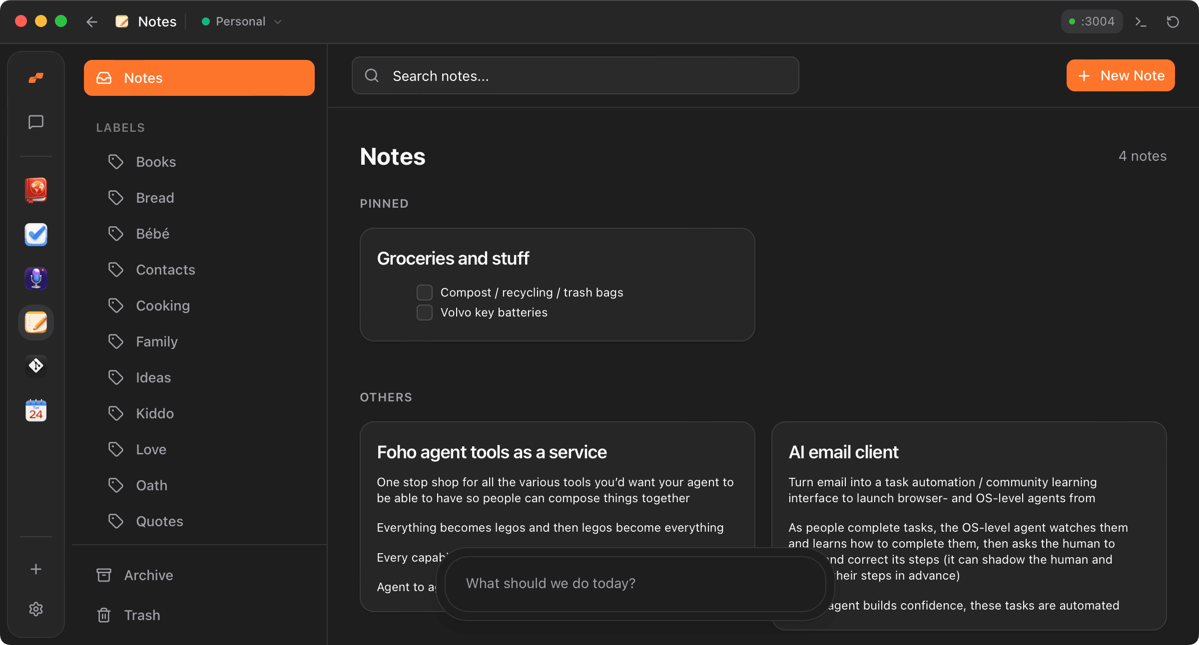Open the Calendar showing the 24th
The image size is (1199, 645).
coord(35,410)
